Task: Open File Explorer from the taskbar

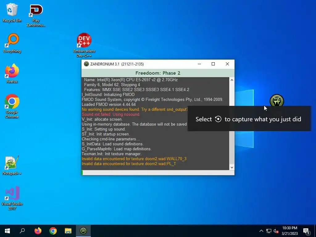Action: point(68,231)
